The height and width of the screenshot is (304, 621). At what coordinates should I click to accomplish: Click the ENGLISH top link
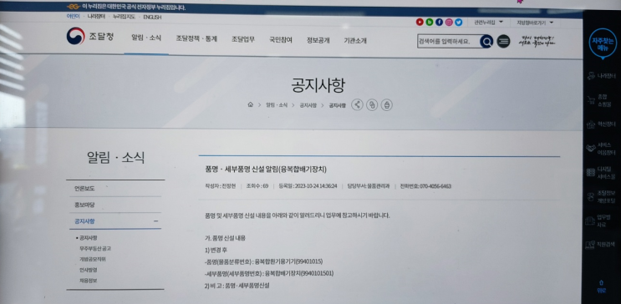tap(152, 18)
